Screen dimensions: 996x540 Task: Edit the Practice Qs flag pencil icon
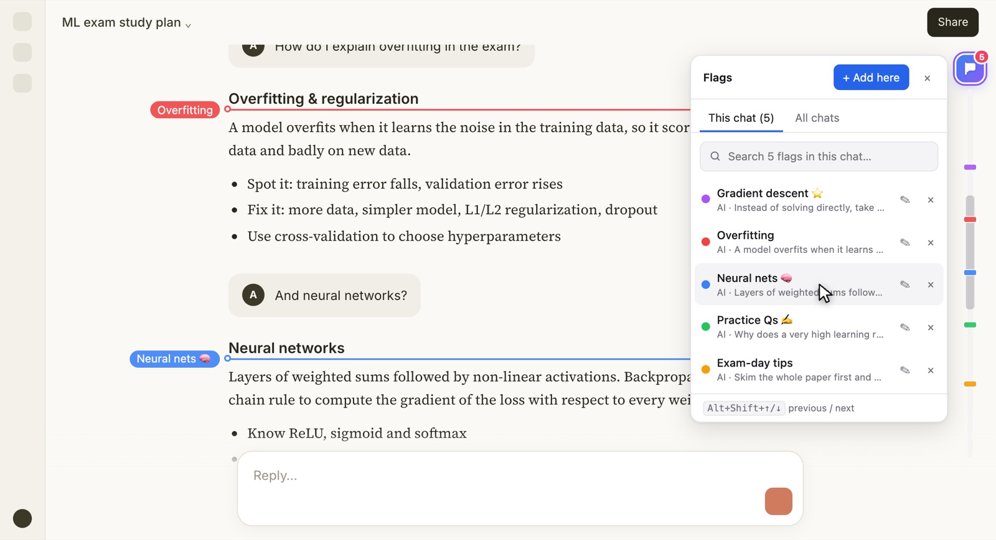click(905, 327)
